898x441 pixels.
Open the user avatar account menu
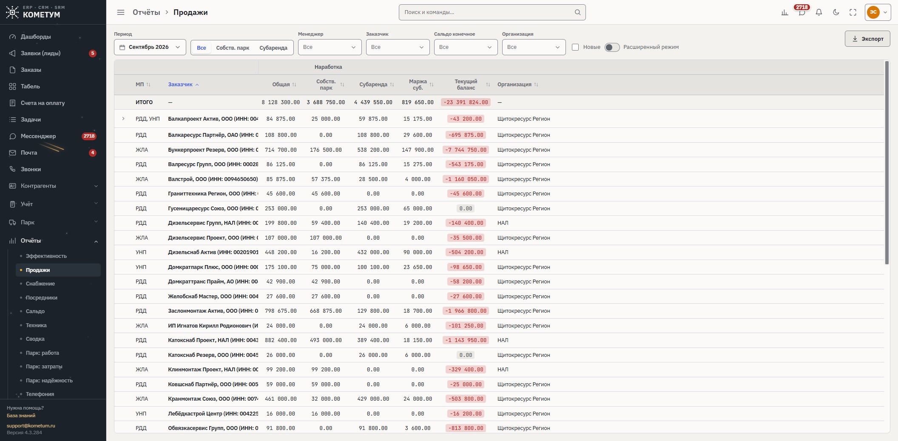tap(878, 12)
